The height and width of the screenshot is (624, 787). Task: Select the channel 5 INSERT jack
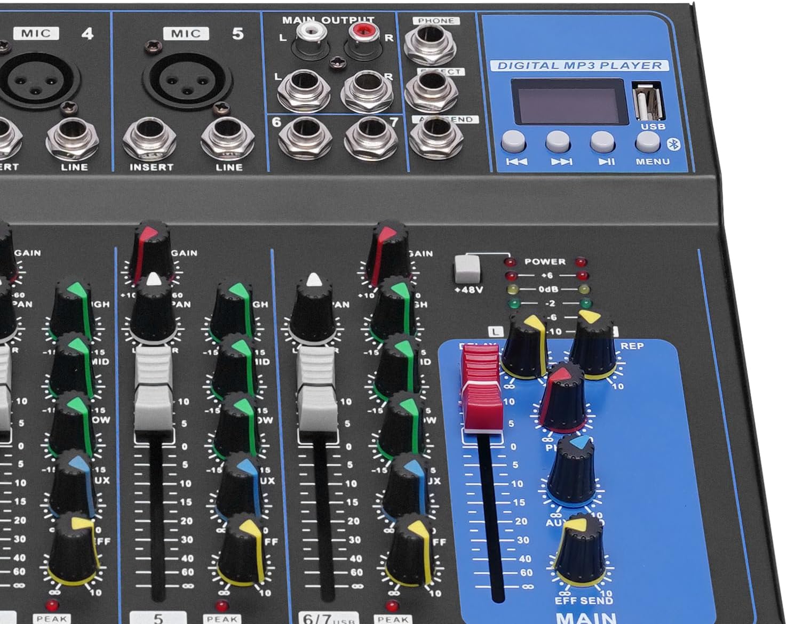point(149,138)
